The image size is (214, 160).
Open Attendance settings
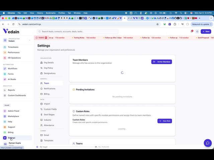tap(49, 125)
